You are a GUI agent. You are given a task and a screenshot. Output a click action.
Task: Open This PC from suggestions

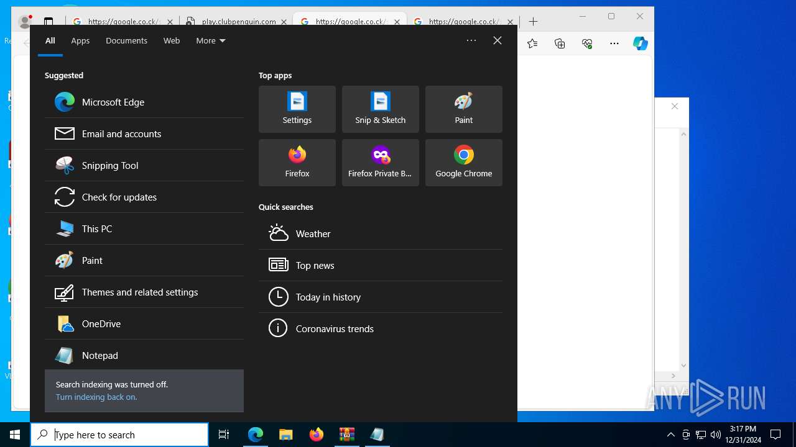coord(144,228)
